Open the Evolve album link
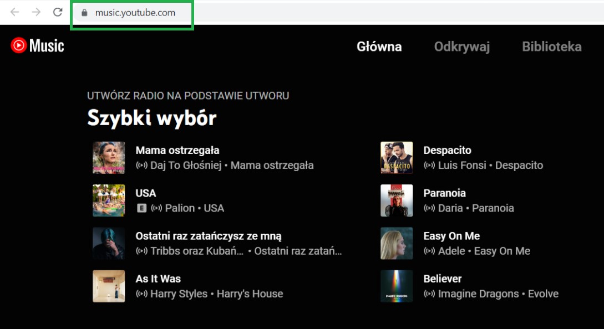The height and width of the screenshot is (329, 604). pyautogui.click(x=543, y=294)
